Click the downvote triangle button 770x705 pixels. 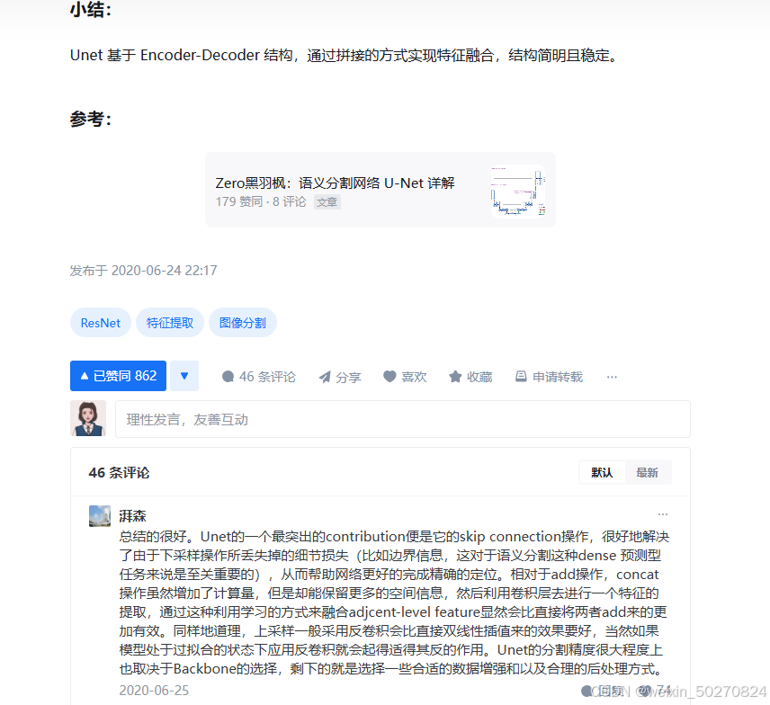click(184, 376)
